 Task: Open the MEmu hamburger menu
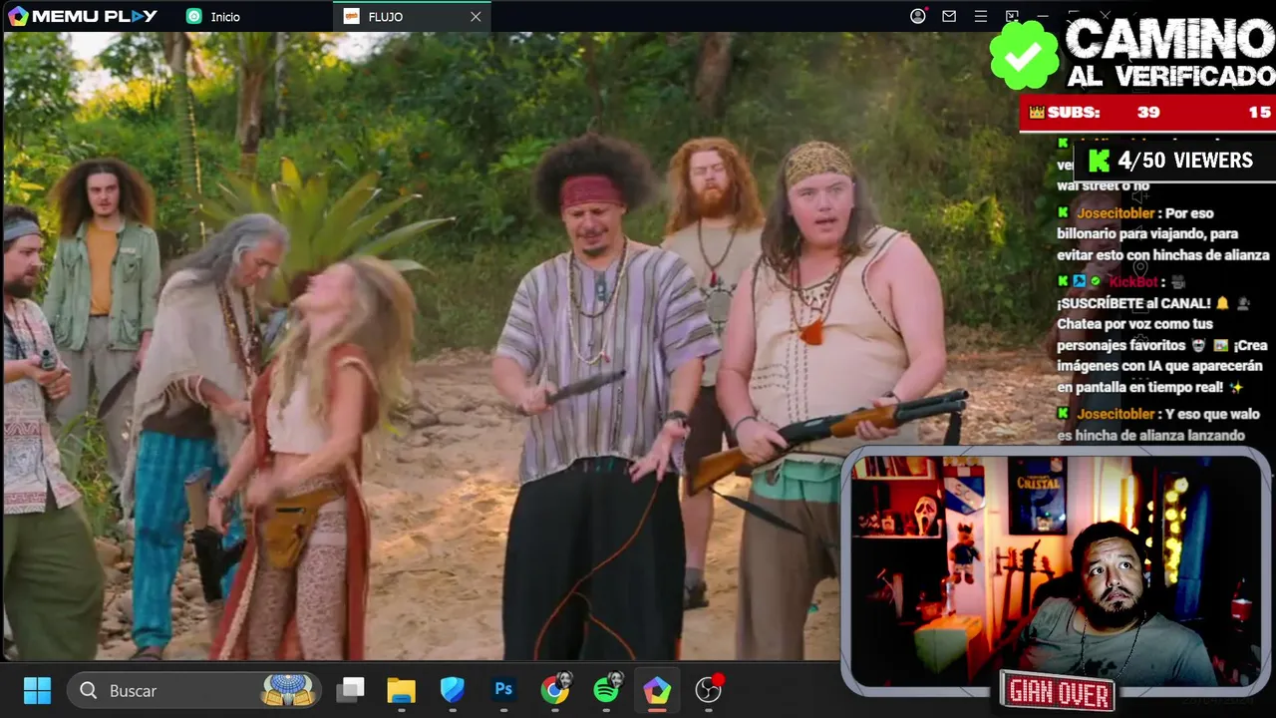click(981, 16)
